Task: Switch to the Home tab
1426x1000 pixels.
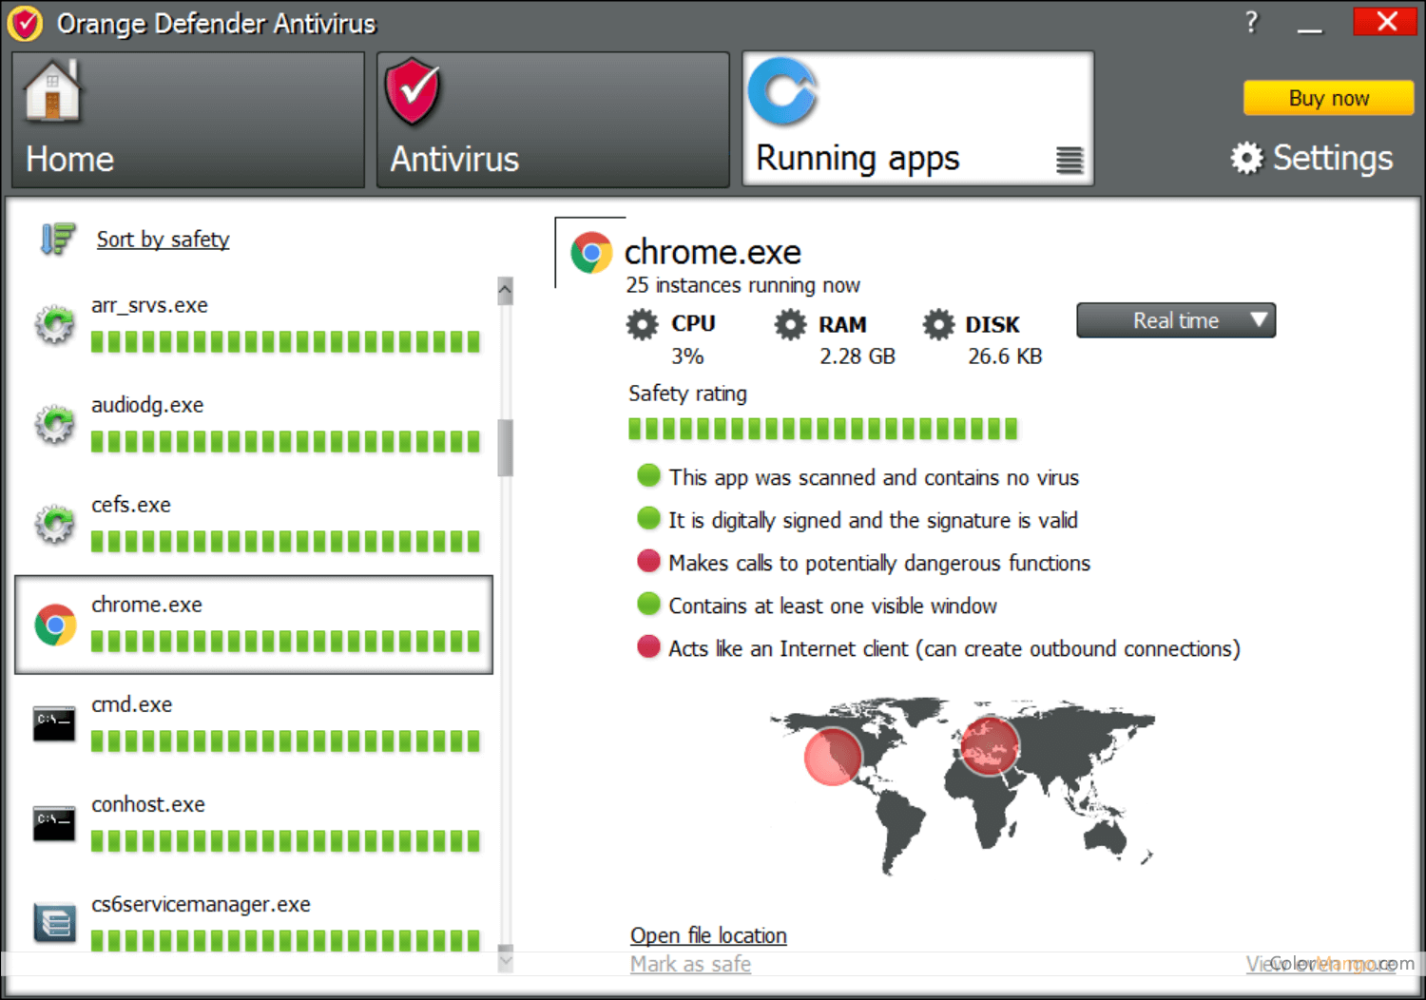Action: (x=188, y=121)
